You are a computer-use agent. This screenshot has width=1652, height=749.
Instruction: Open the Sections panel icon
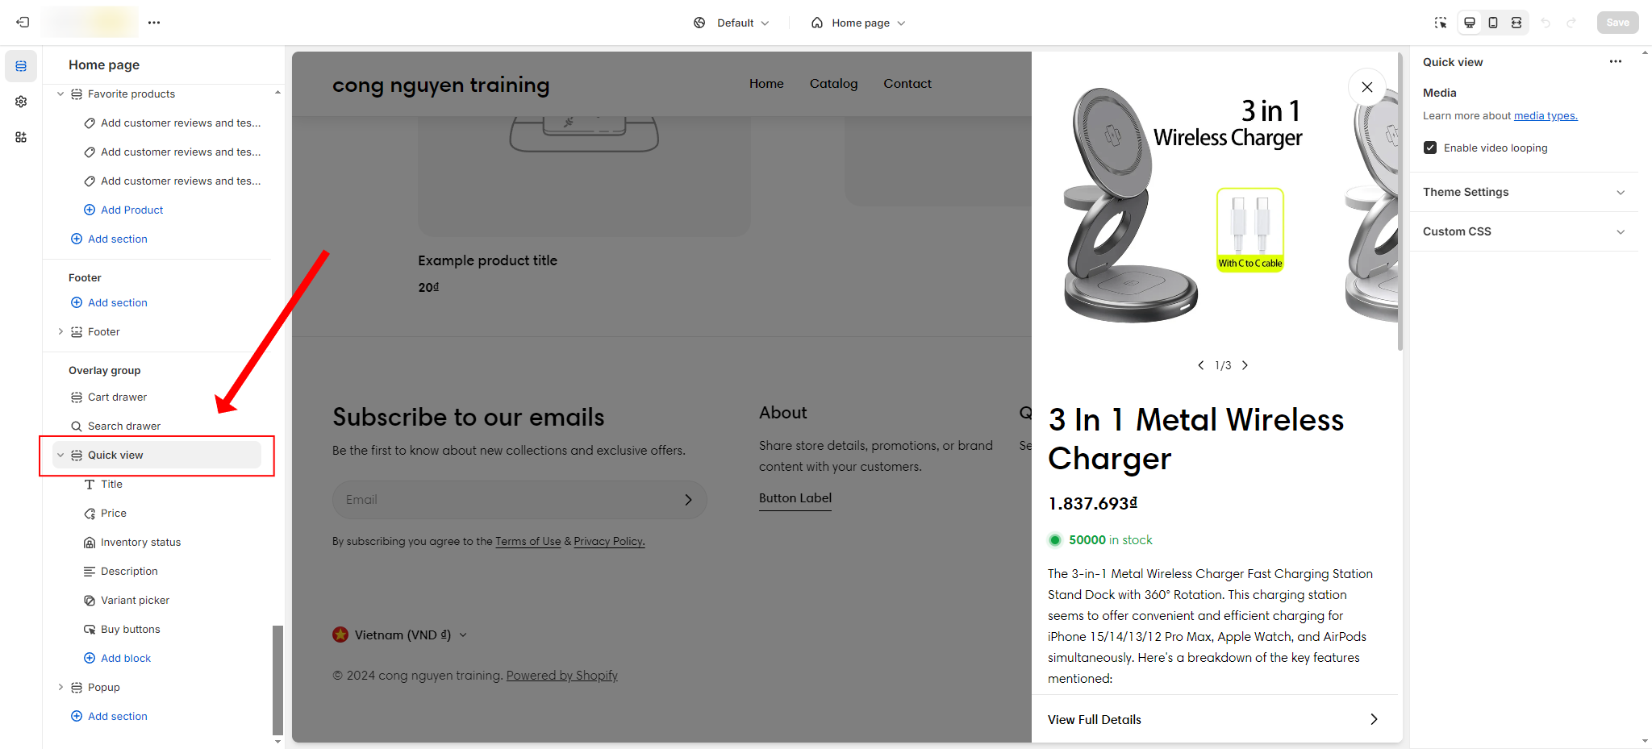21,66
